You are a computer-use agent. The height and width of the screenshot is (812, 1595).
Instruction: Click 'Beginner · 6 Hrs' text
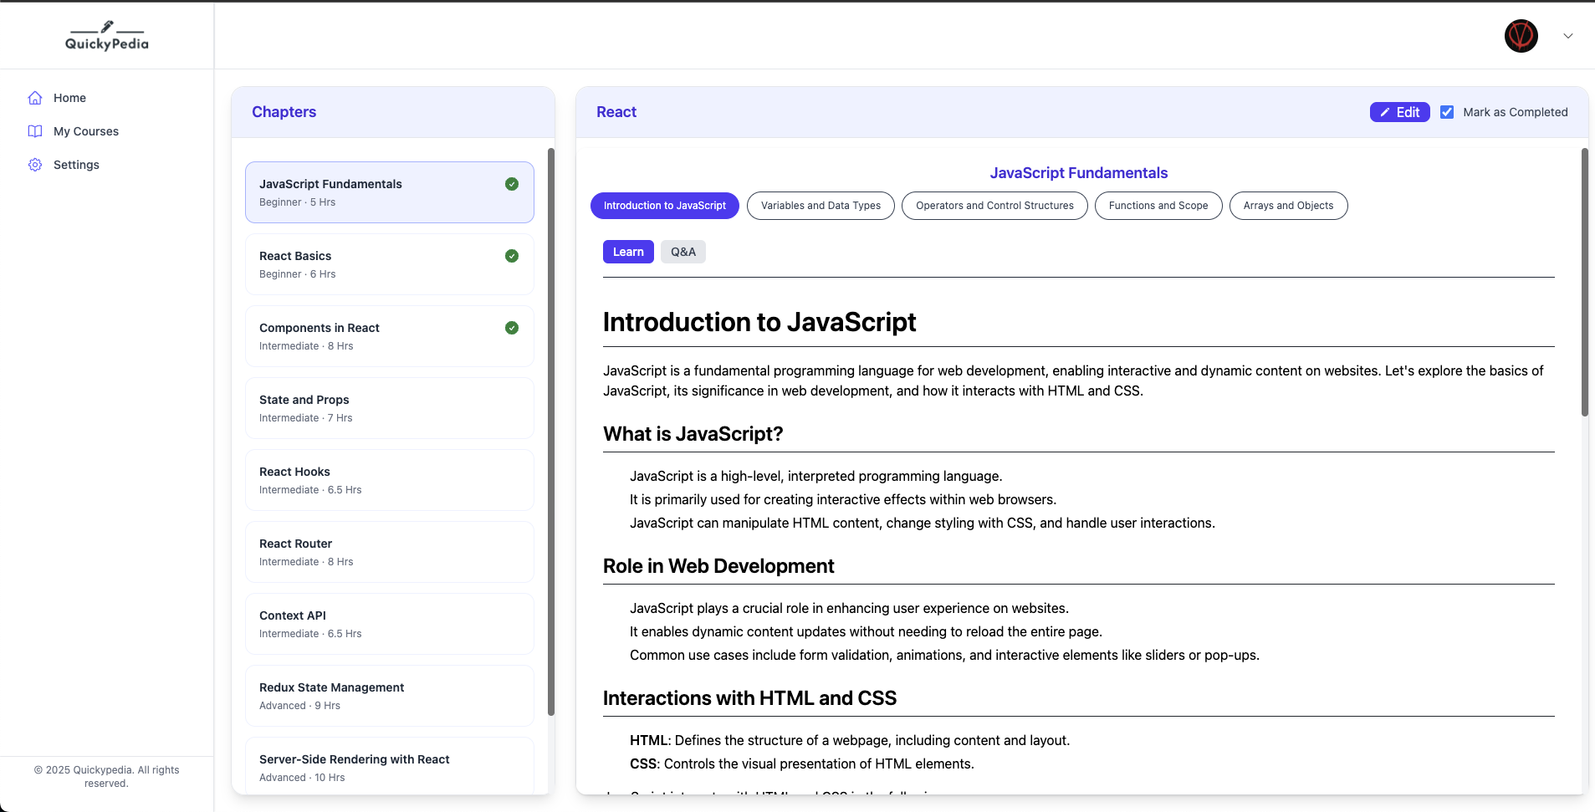[x=297, y=274]
